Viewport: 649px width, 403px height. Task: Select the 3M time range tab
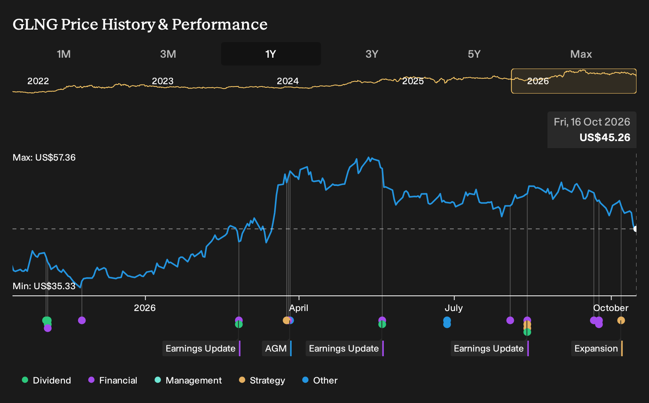point(168,54)
